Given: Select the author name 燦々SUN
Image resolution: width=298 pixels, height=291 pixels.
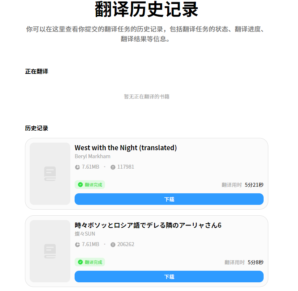Looking at the screenshot, I should coord(85,234).
